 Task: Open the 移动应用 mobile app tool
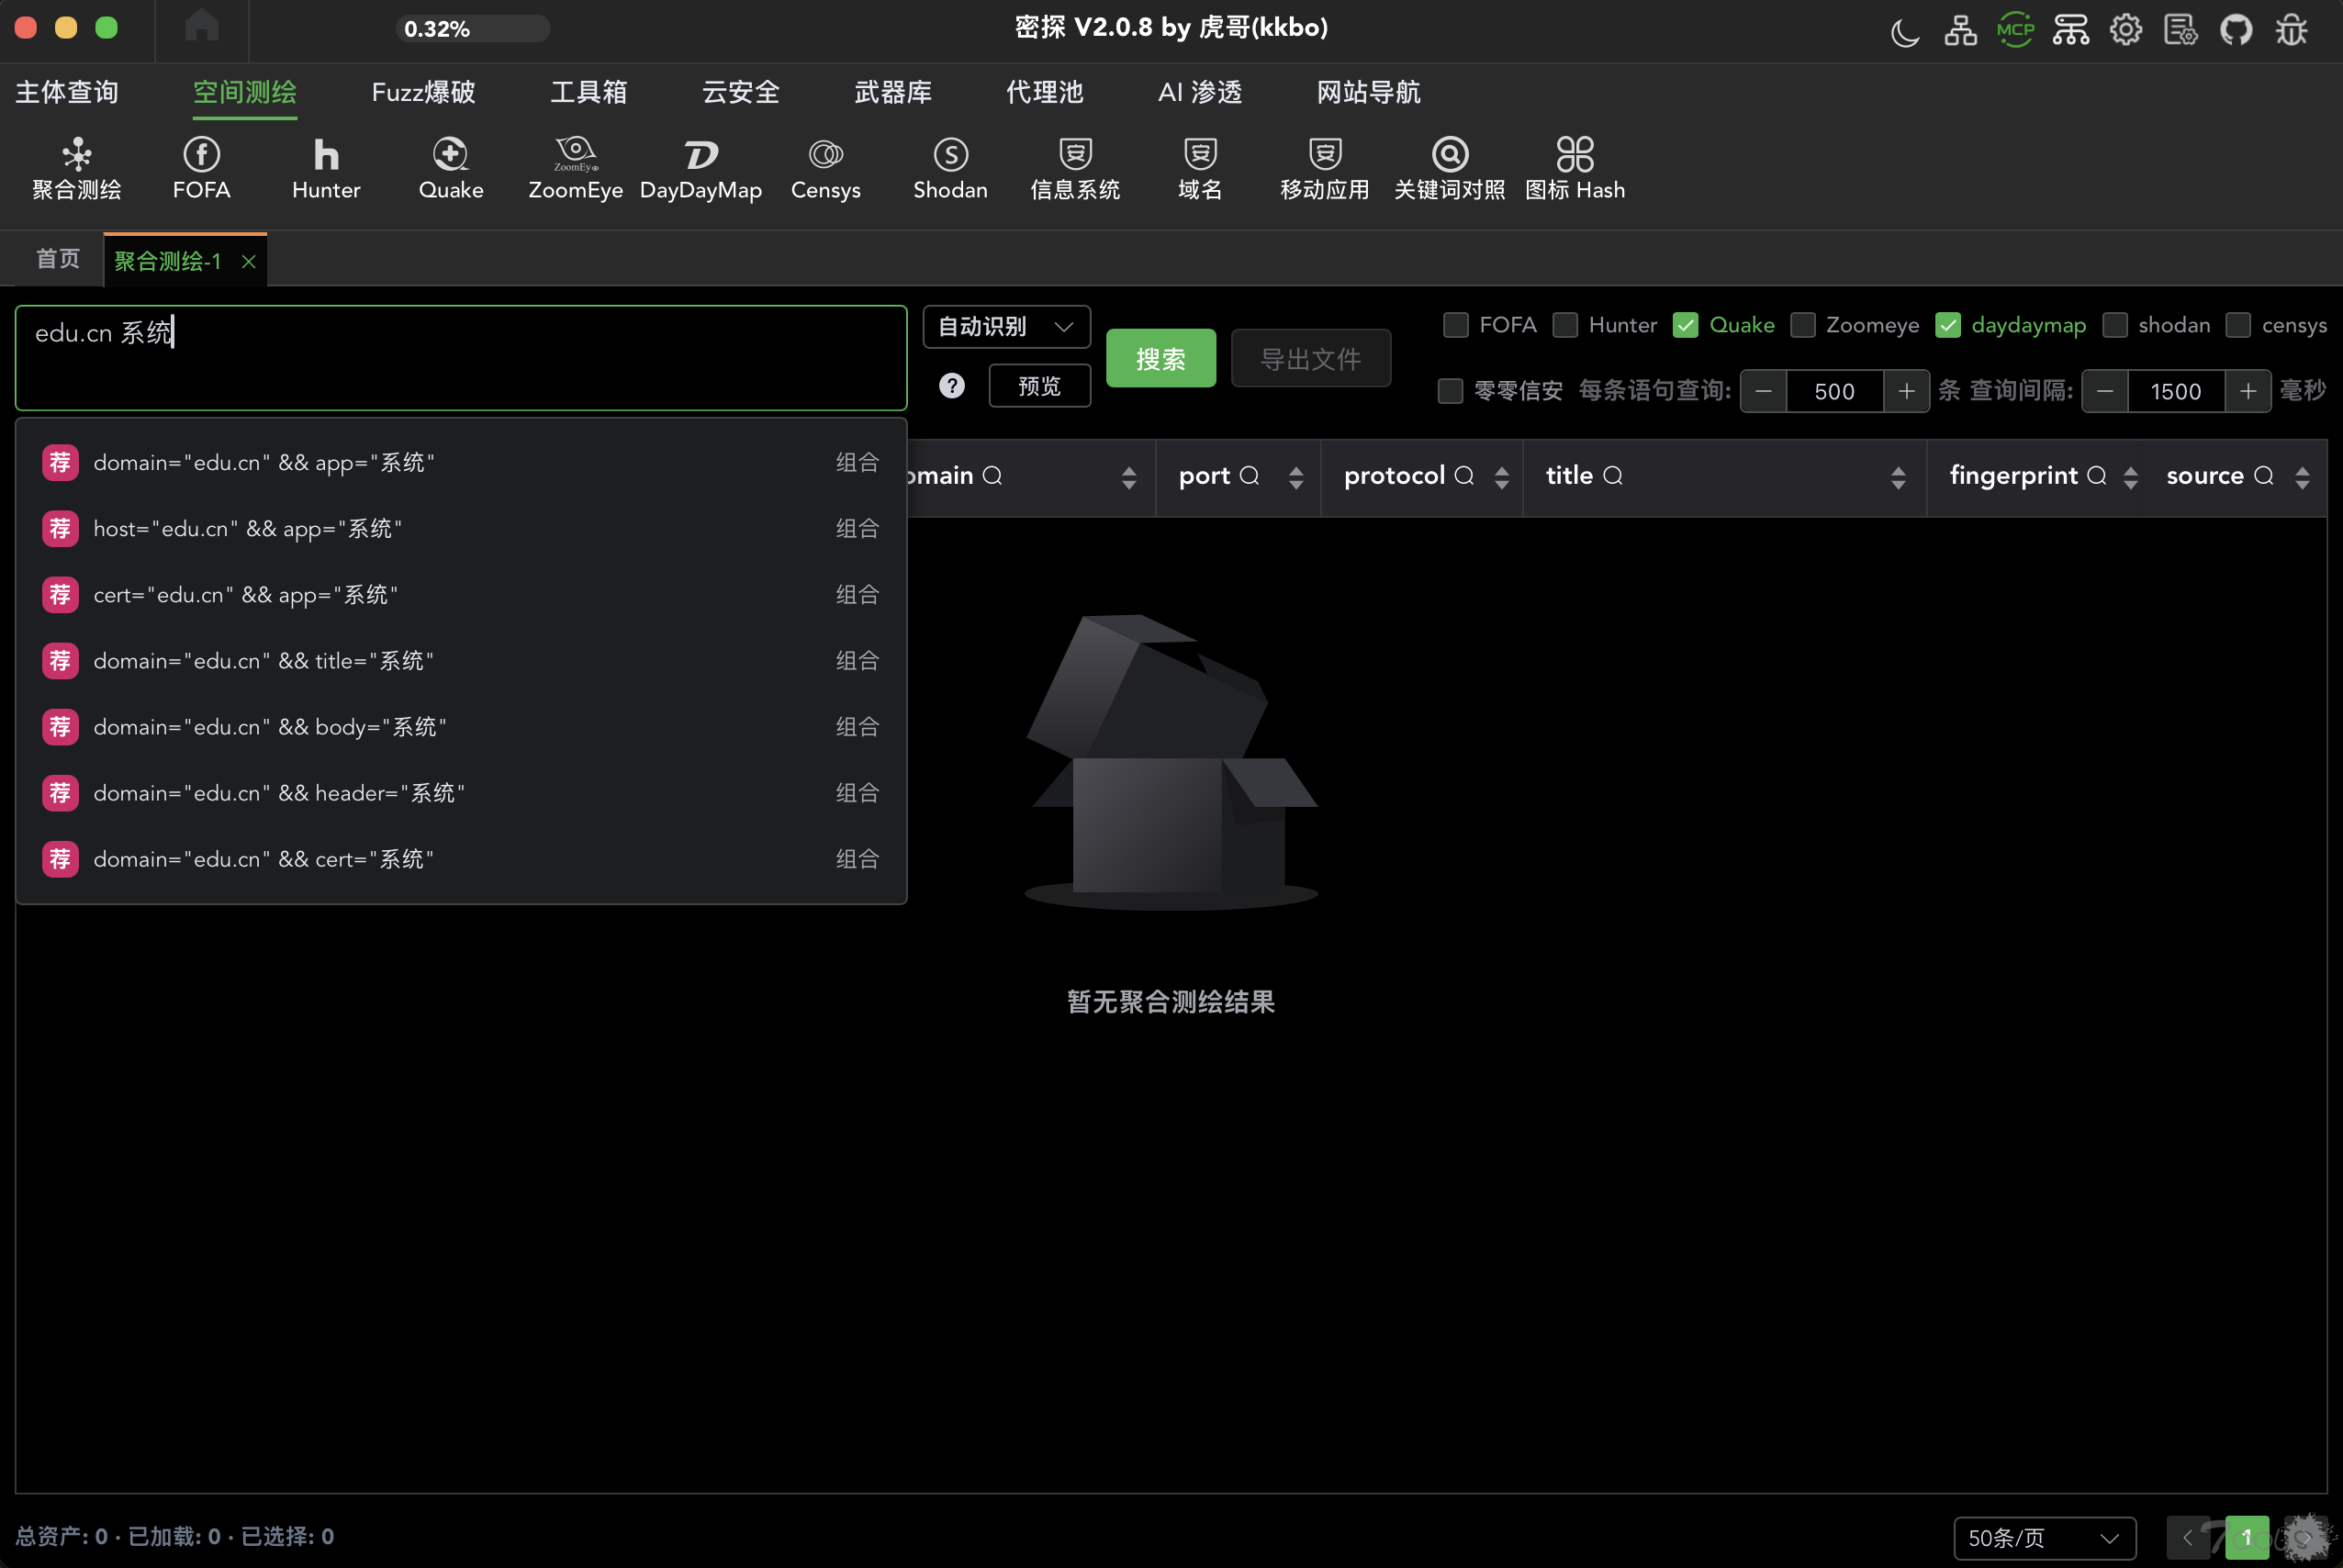coord(1325,169)
